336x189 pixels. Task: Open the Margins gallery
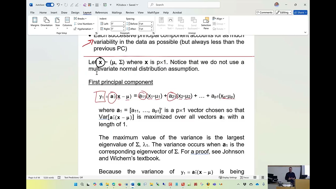pyautogui.click(x=35, y=23)
